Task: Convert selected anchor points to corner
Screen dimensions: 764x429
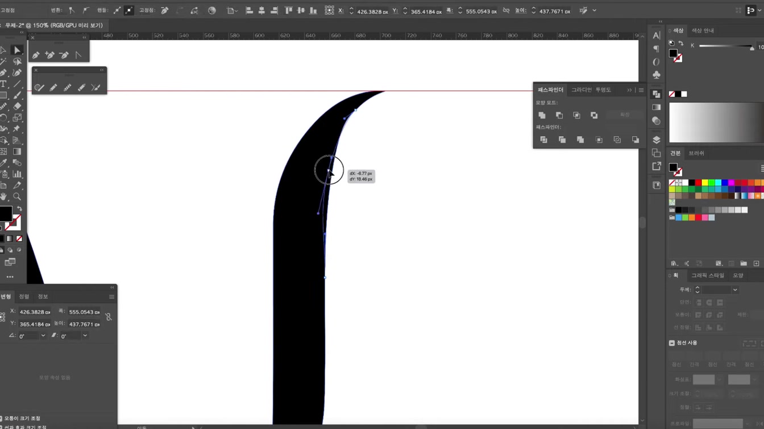Action: [72, 10]
